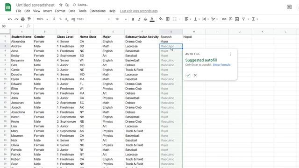This screenshot has width=299, height=168.
Task: Click the 'Nepali' cell
Action: [194, 37]
